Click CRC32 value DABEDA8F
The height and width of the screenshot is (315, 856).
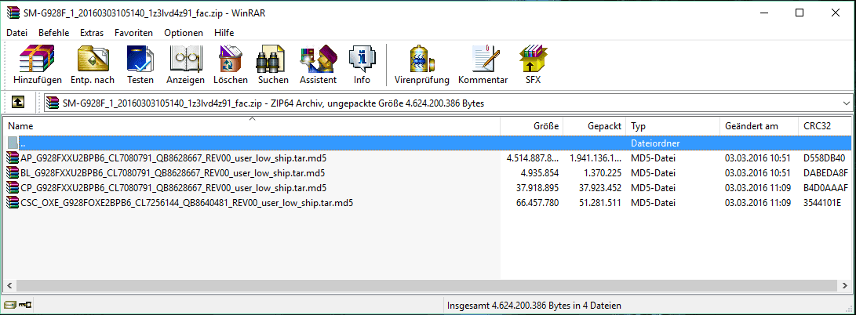click(825, 173)
